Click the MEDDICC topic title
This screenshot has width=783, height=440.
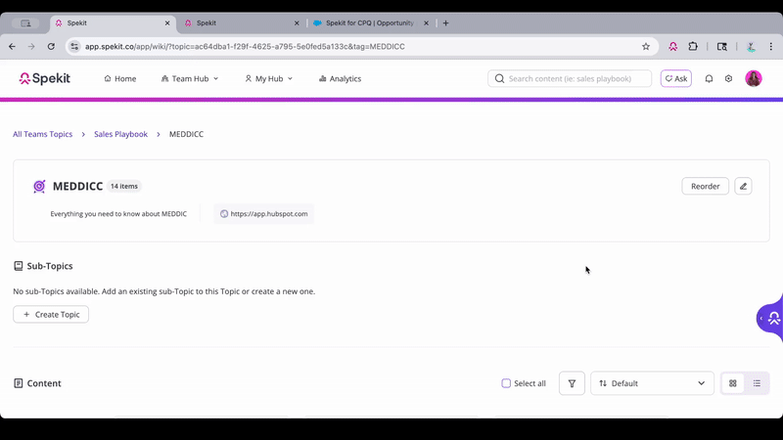tap(77, 186)
